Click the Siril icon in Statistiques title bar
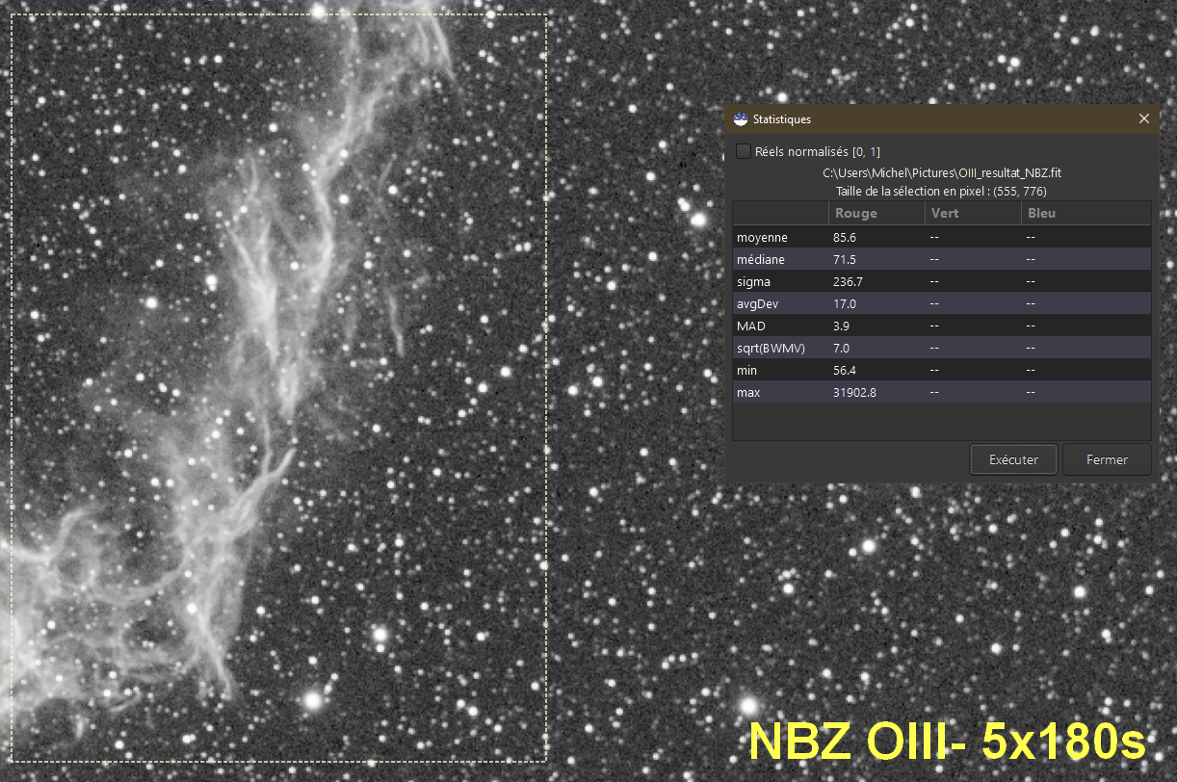The height and width of the screenshot is (782, 1177). (741, 119)
